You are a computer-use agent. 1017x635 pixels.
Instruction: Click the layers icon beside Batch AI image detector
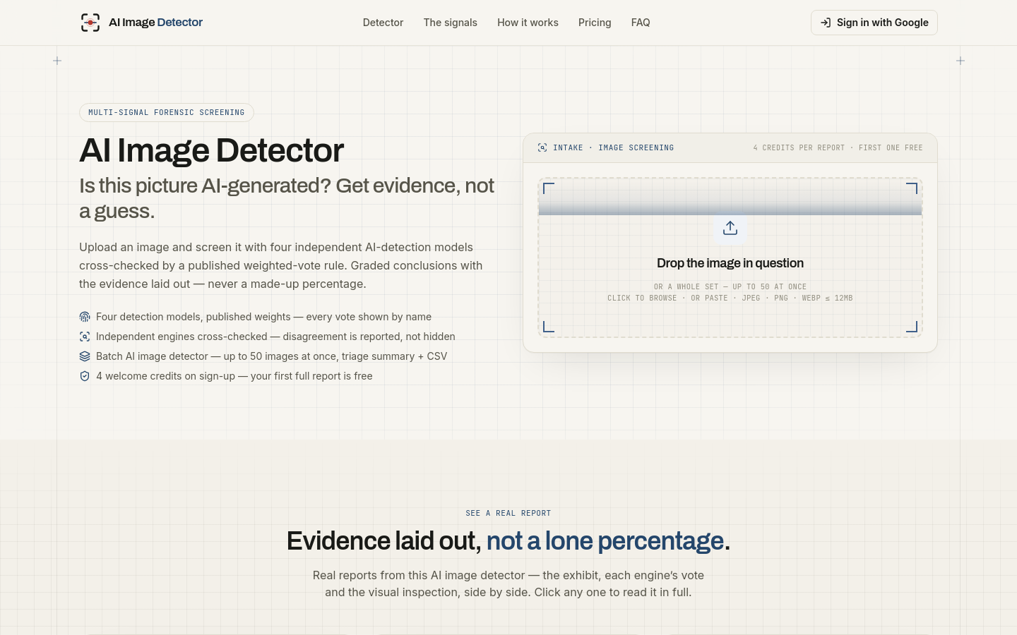click(85, 356)
